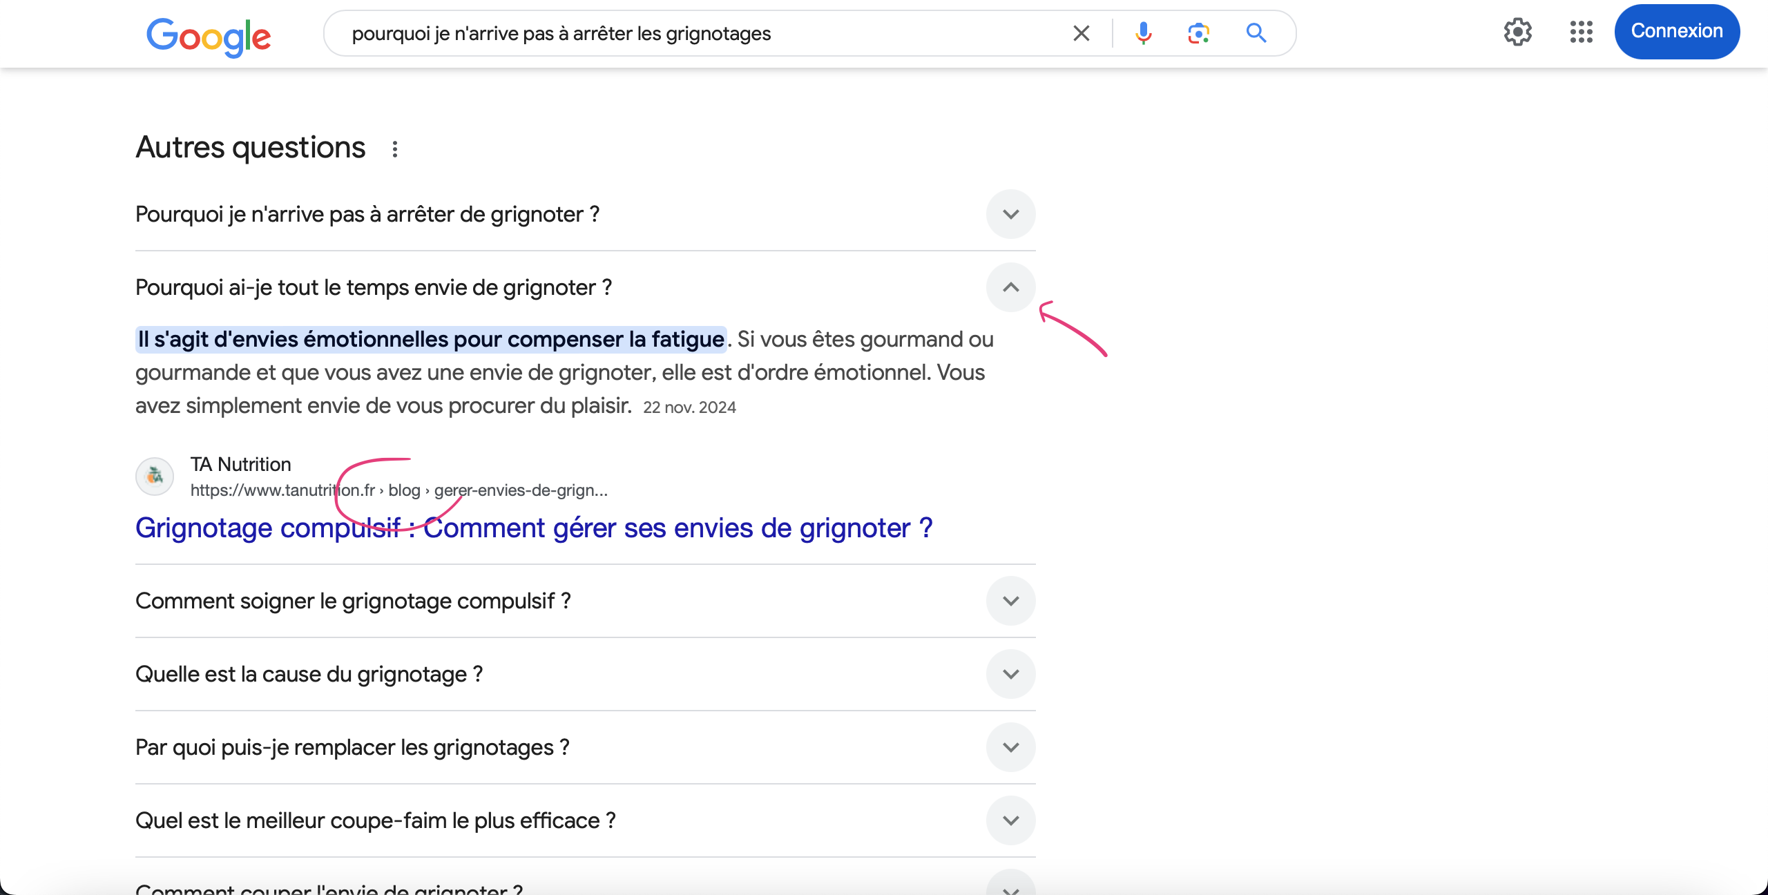Clear the search box with the X icon
The image size is (1768, 895).
[x=1082, y=33]
